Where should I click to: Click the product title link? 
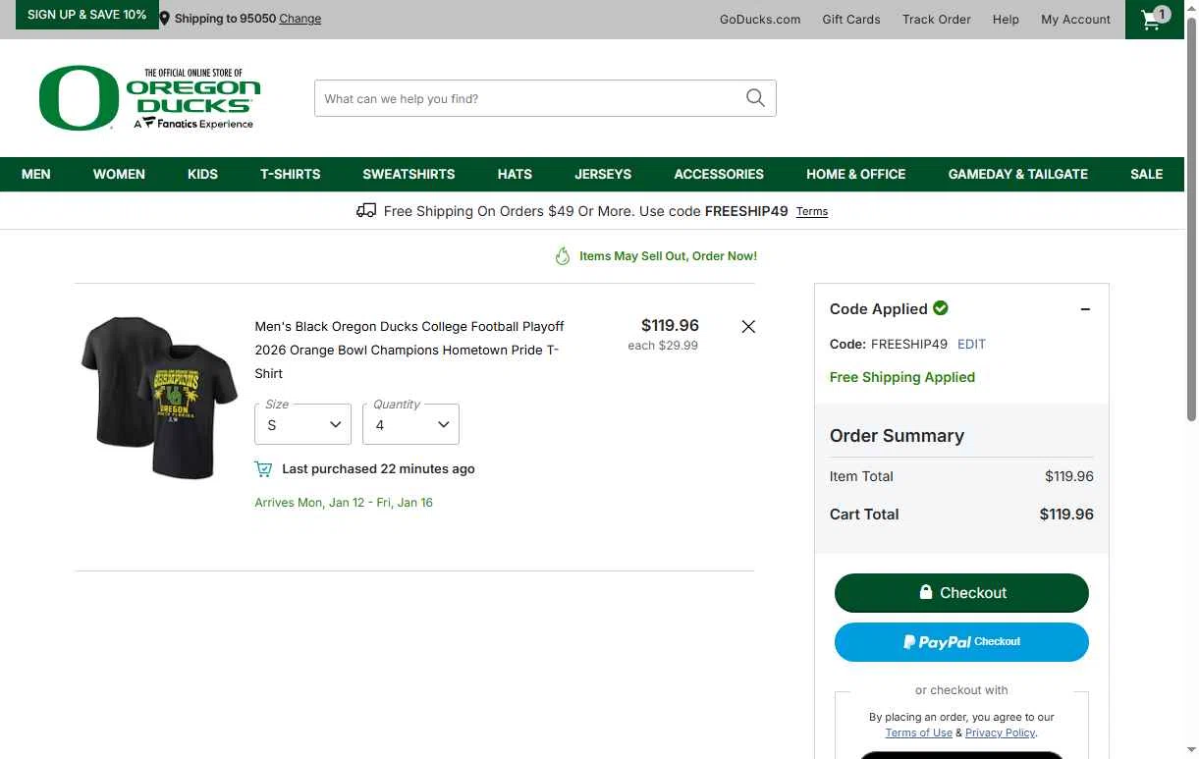pyautogui.click(x=409, y=350)
